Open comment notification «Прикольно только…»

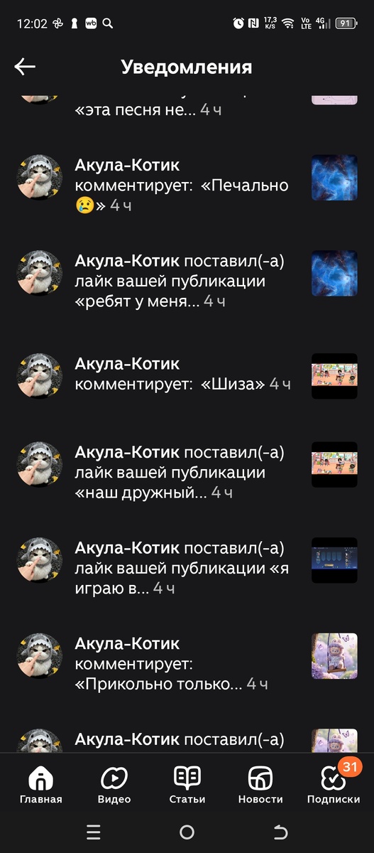(x=187, y=664)
